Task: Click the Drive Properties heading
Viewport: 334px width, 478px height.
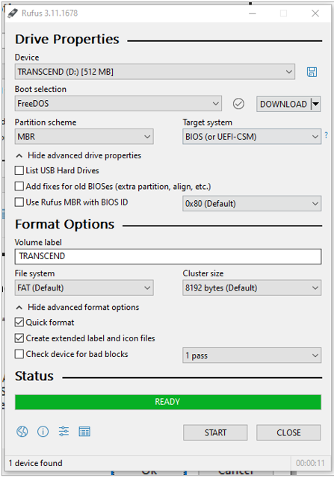Action: point(67,40)
